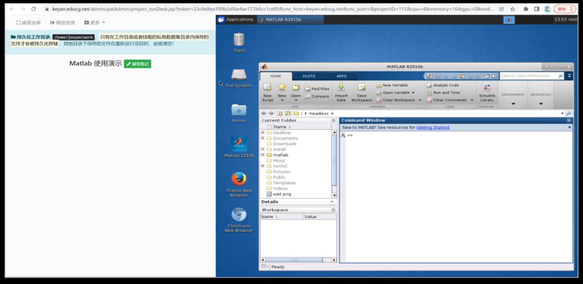Click the Getting Started link
Screen dimensions: 583x284
(433, 128)
